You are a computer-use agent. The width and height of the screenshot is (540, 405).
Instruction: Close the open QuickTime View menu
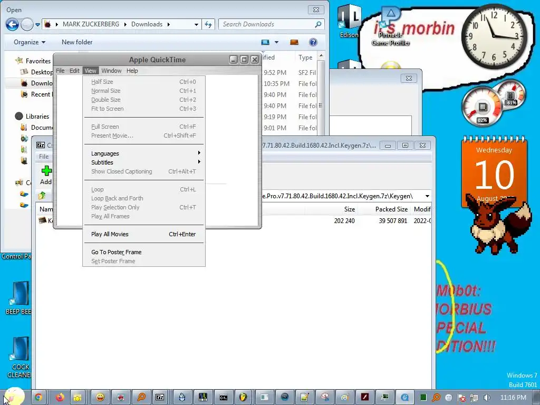pyautogui.click(x=90, y=71)
